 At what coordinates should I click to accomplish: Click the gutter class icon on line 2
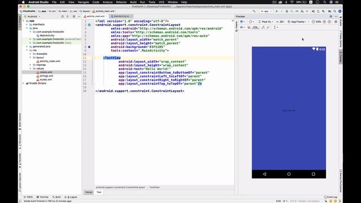(x=89, y=25)
